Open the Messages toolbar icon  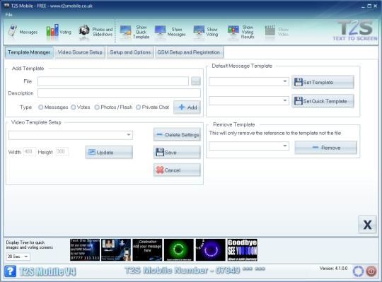click(12, 31)
